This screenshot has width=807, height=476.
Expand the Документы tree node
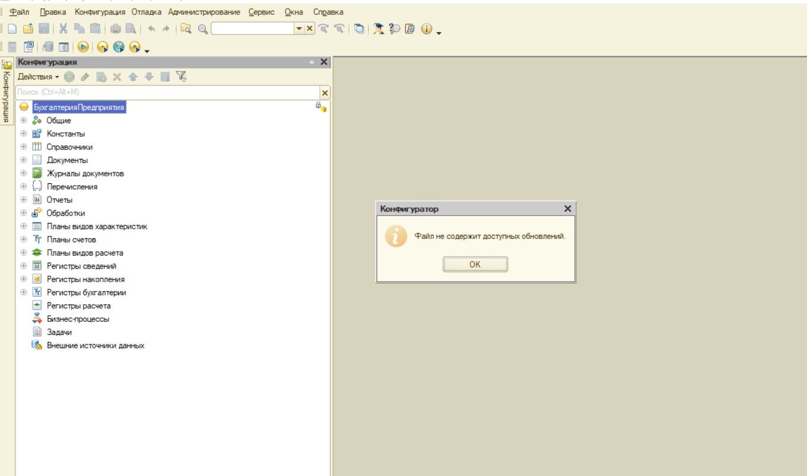(x=24, y=160)
